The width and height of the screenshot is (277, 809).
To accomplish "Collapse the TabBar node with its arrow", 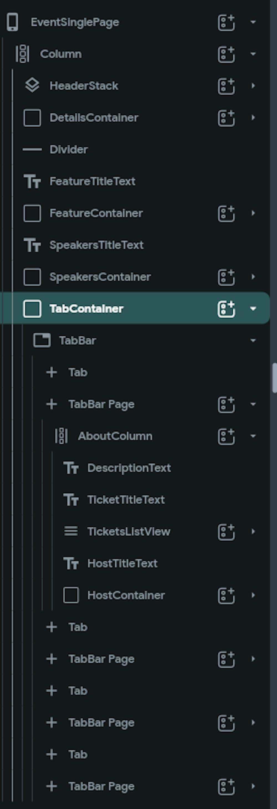I will (x=253, y=340).
